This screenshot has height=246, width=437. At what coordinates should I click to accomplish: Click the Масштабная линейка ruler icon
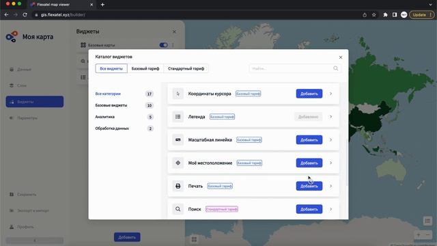[178, 139]
